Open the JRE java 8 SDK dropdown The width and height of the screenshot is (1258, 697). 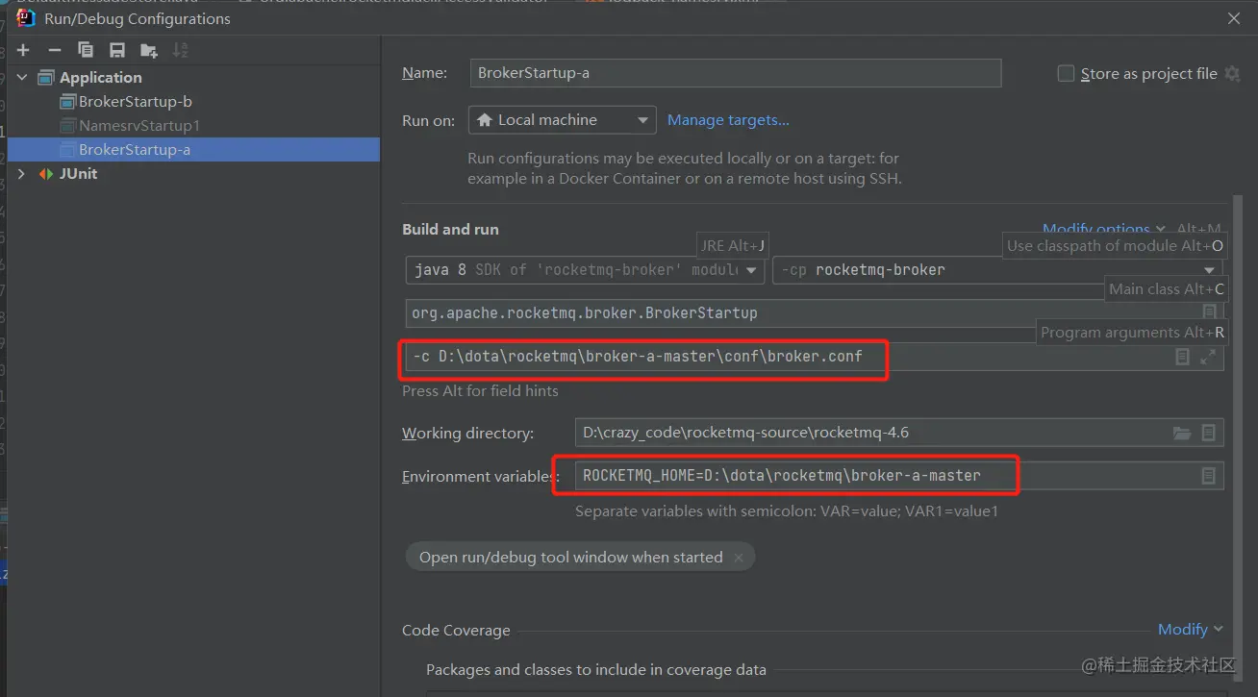pyautogui.click(x=586, y=270)
